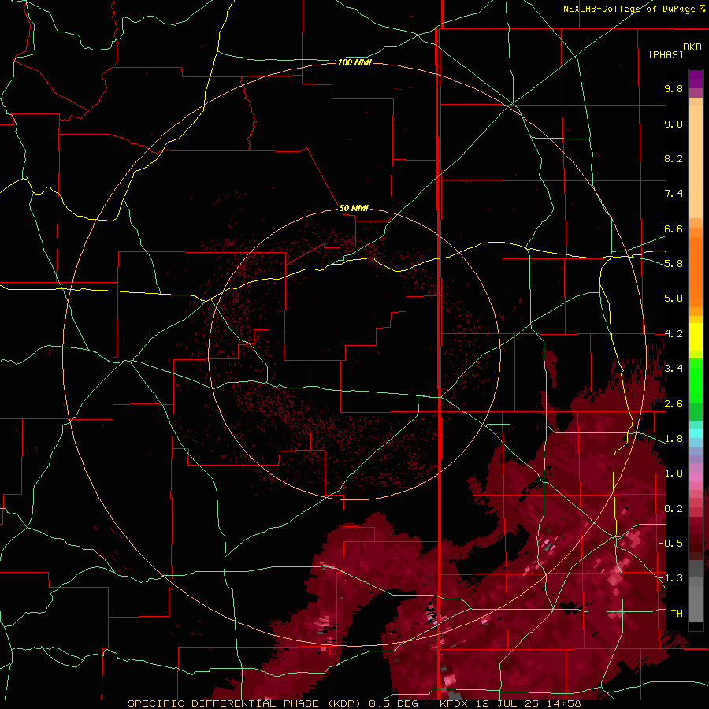Click the purple swatch atop color bar
The image size is (709, 709).
pyautogui.click(x=696, y=79)
